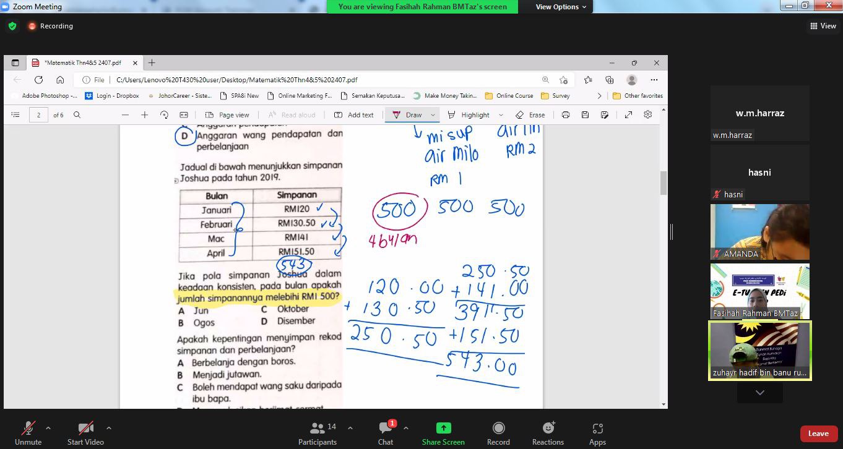Viewport: 843px width, 449px height.
Task: Select the AMANDA video thumbnail
Action: [760, 232]
